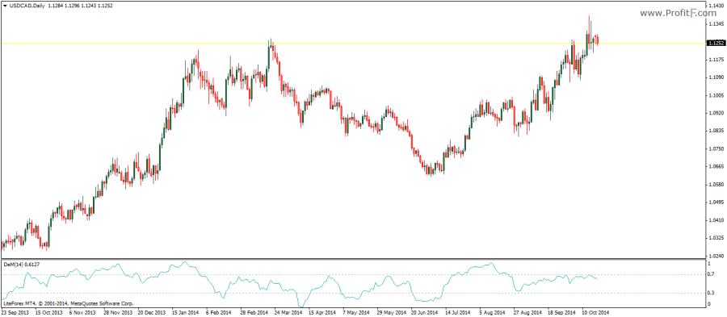
Task: Click the 15 Jan 2014 time axis label
Action: tap(186, 313)
